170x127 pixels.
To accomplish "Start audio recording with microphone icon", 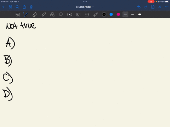I will tap(31, 7).
